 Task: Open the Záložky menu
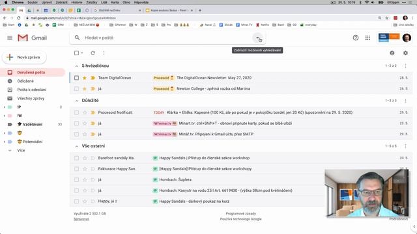pyautogui.click(x=91, y=2)
